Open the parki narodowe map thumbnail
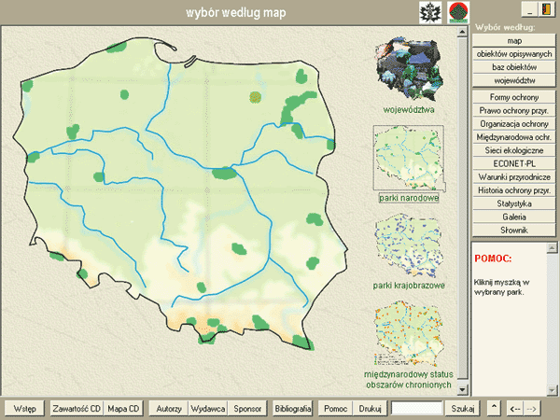 408,157
